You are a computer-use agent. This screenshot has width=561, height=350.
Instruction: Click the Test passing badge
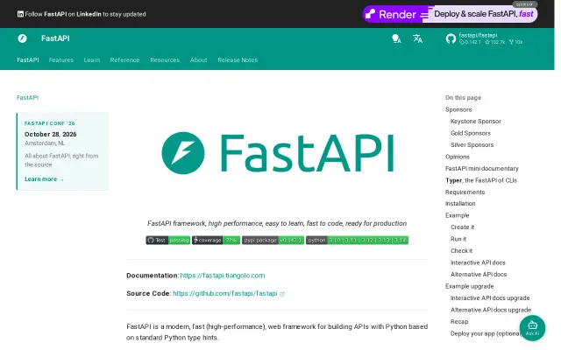coord(167,241)
